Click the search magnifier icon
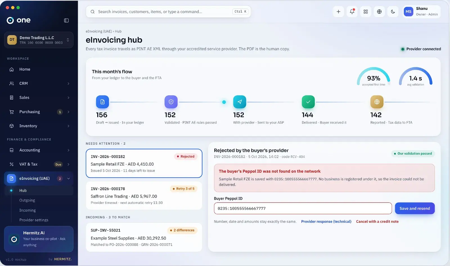 pos(93,12)
